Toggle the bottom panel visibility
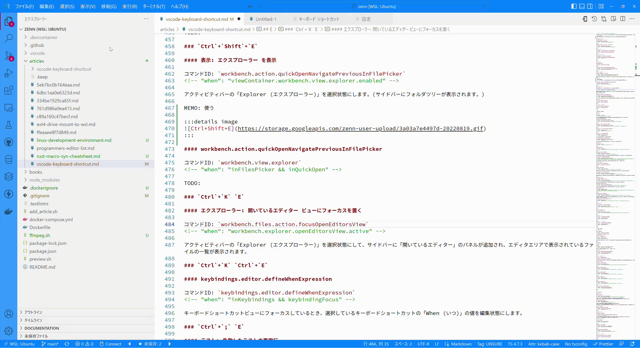640x348 pixels. 582,6
